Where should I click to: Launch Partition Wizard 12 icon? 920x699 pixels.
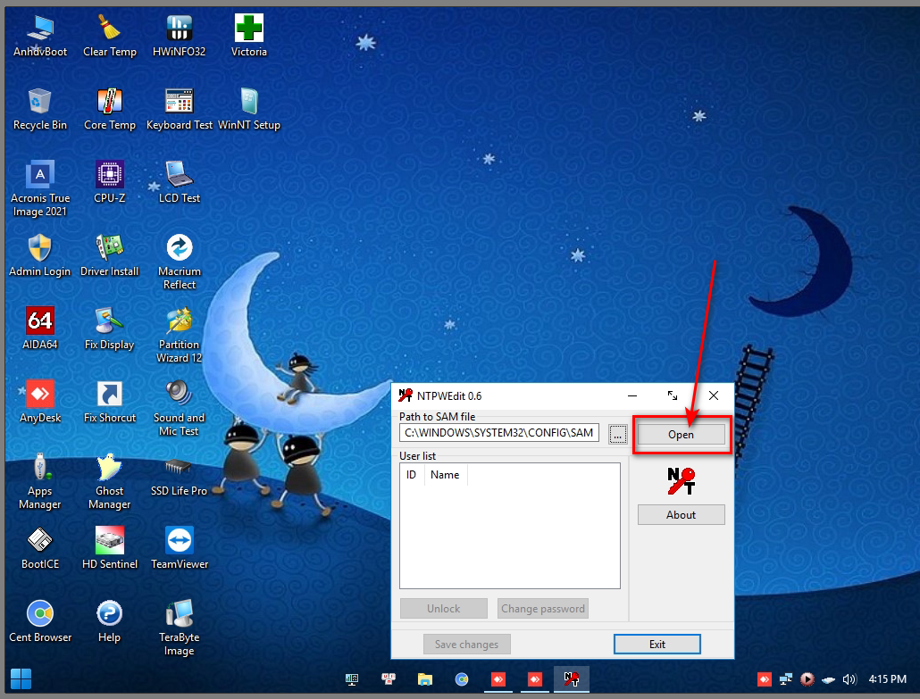179,336
